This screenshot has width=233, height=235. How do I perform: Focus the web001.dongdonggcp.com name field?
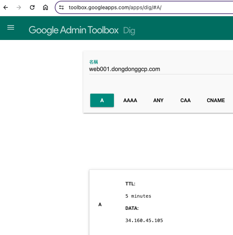pyautogui.click(x=148, y=69)
